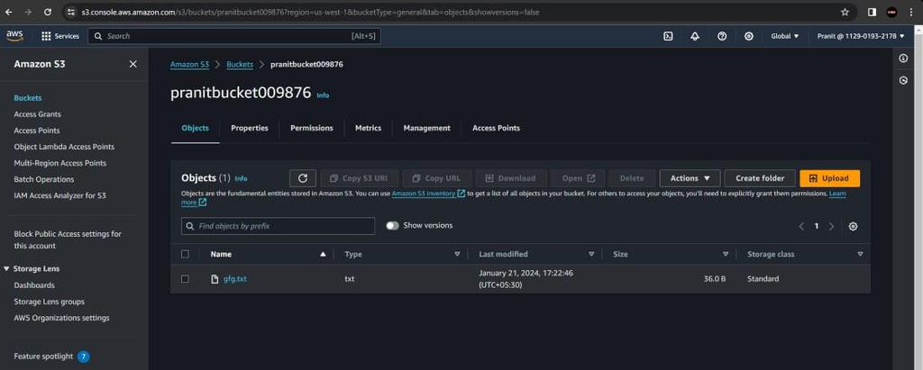This screenshot has width=923, height=370.
Task: Click the gfg.txt file icon
Action: (215, 279)
